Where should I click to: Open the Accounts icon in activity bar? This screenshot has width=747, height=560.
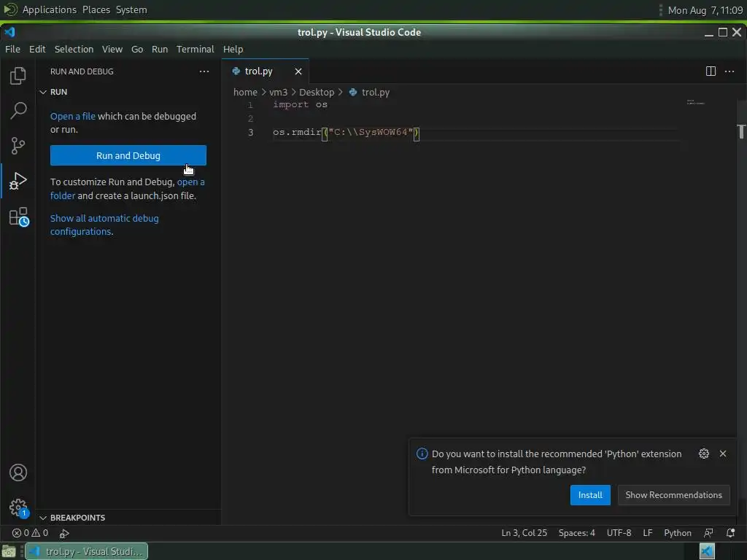(x=18, y=472)
